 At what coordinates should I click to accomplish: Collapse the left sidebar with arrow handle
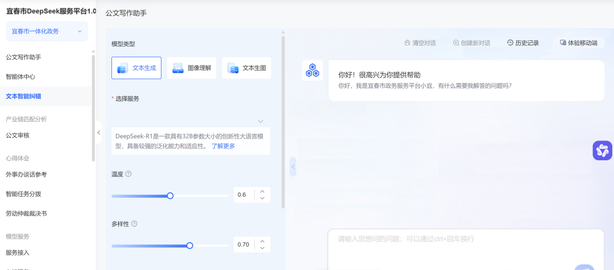point(99,132)
